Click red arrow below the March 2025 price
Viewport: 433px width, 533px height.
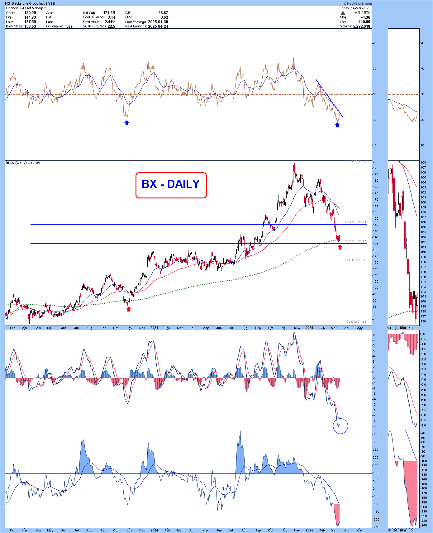340,247
